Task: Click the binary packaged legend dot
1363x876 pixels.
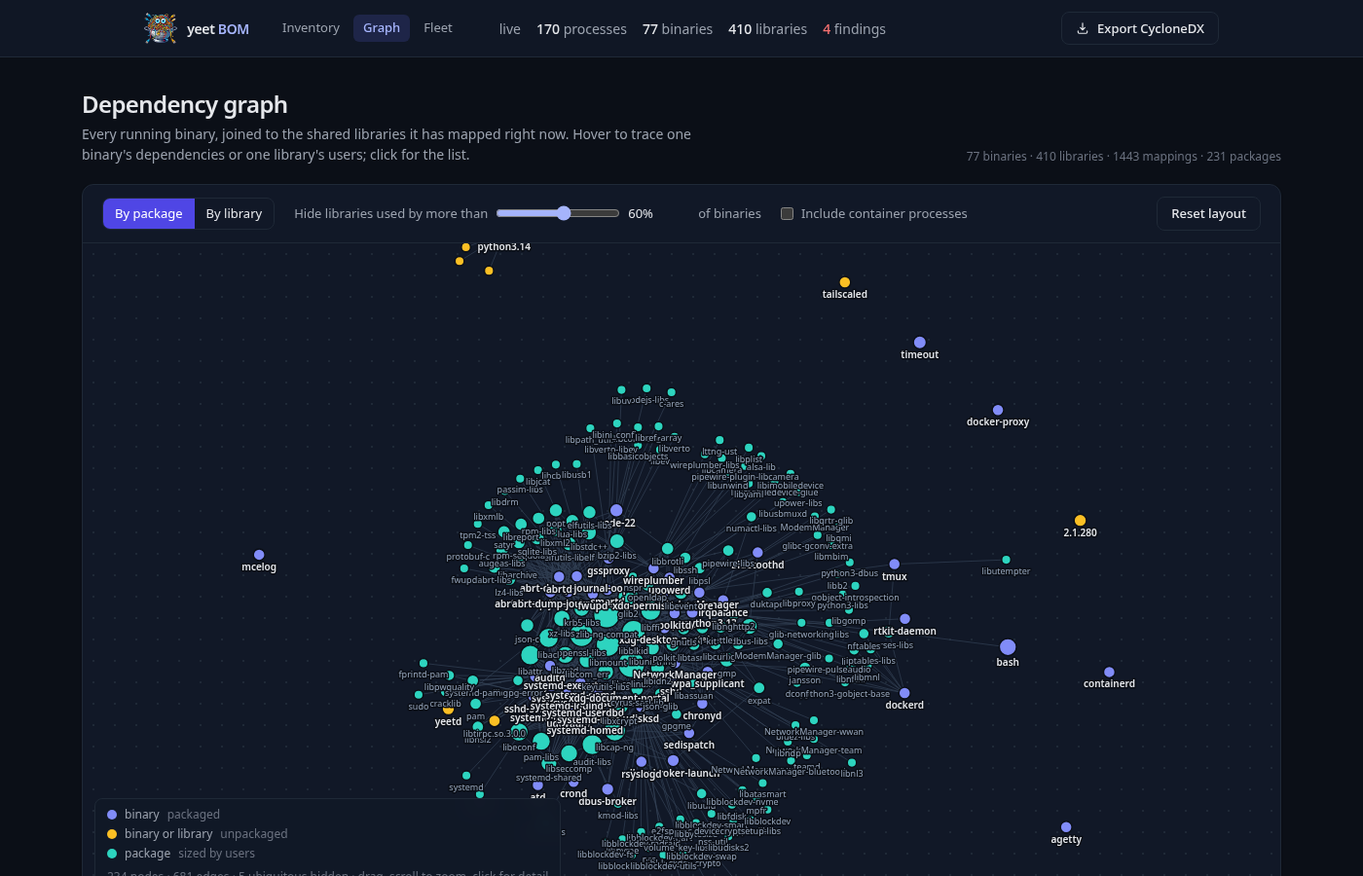Action: [x=112, y=815]
